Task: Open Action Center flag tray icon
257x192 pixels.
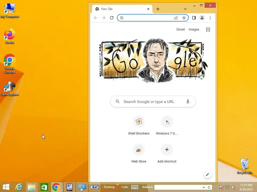Action: click(x=221, y=187)
